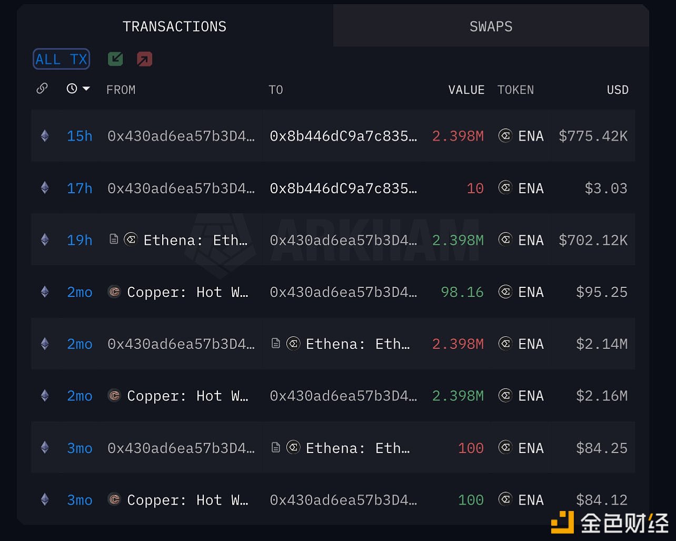Click Ethena logo in 19h FROM cell
The height and width of the screenshot is (541, 676).
point(131,239)
